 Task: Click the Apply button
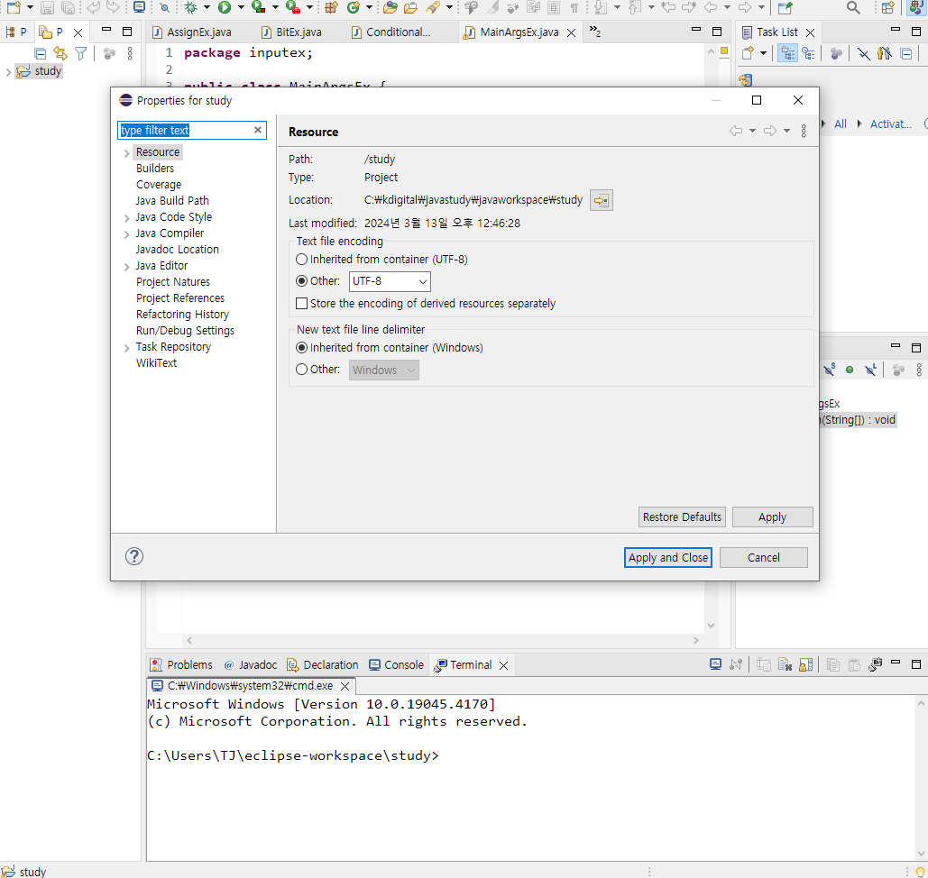coord(772,517)
